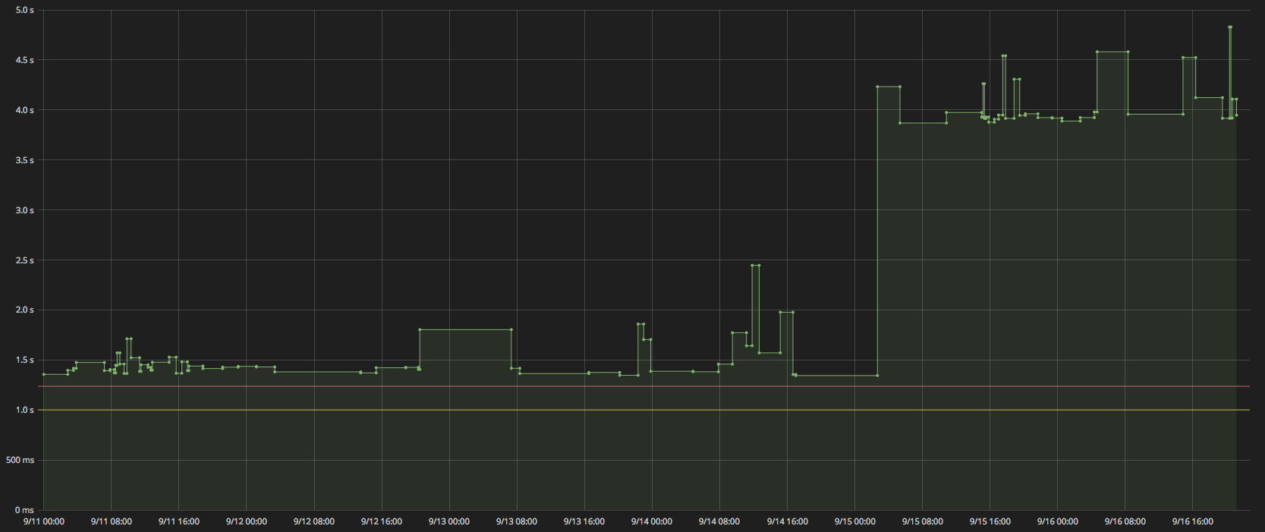The image size is (1265, 532).
Task: Click the "4.0 s" y-axis label
Action: click(x=25, y=110)
